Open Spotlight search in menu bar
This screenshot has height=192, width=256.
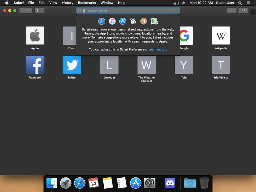click(x=240, y=3)
